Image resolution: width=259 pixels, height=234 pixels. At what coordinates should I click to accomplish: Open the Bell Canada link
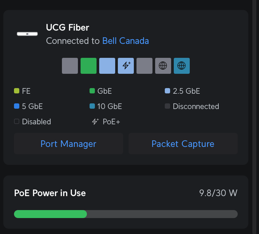tap(126, 41)
